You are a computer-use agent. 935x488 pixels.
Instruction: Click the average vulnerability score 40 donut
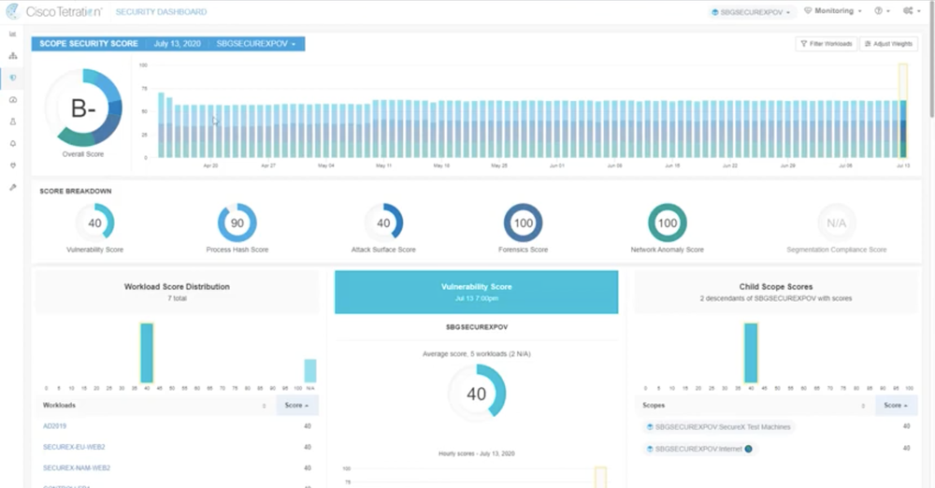477,394
